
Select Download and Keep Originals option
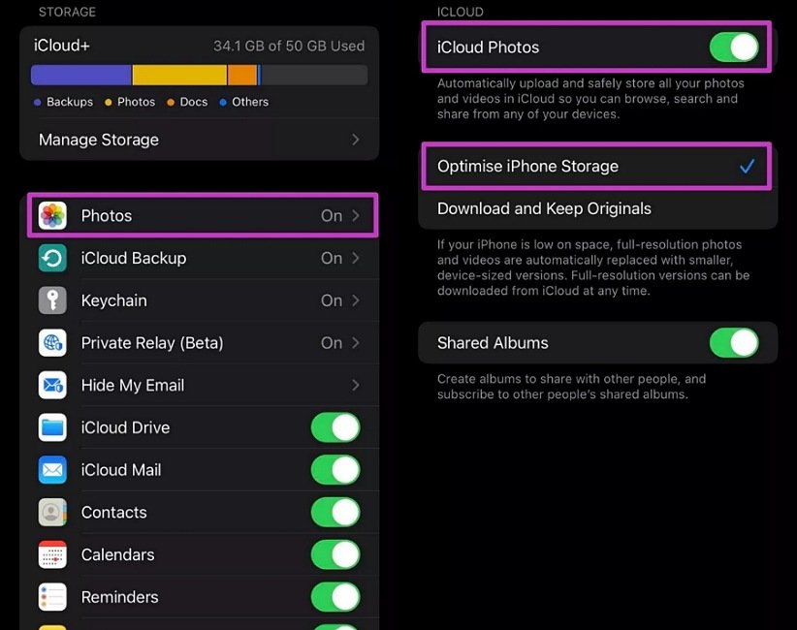[544, 208]
